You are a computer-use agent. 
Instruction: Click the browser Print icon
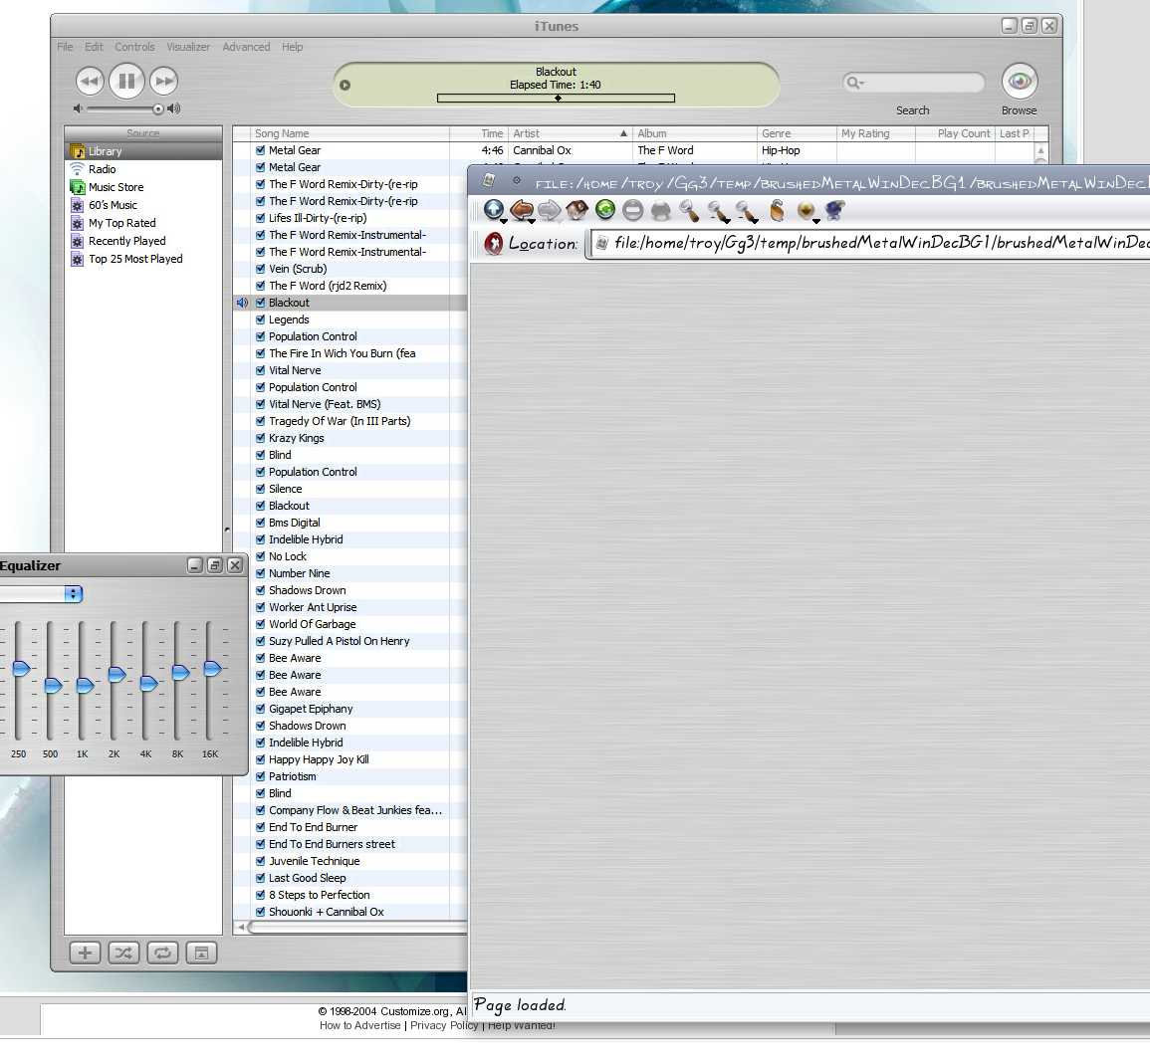[661, 211]
